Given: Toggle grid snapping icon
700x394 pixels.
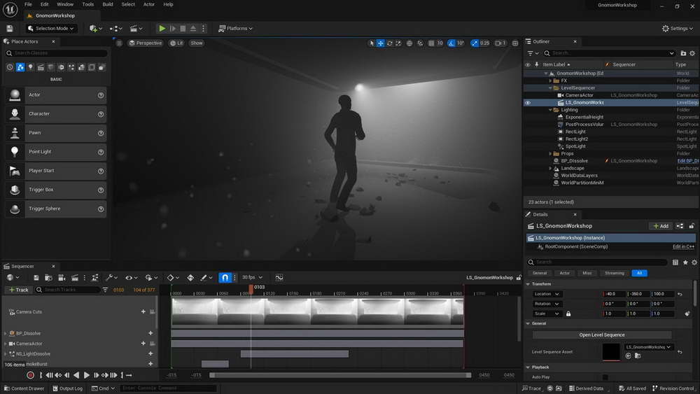Looking at the screenshot, I should [431, 43].
